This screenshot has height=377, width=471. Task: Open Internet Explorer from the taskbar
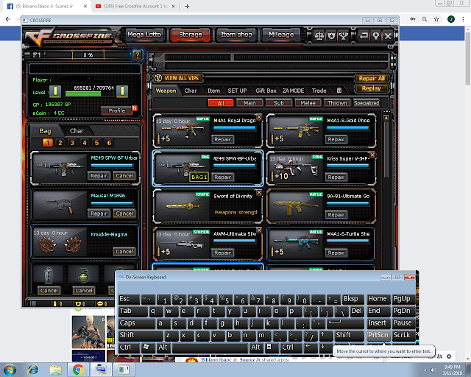[33, 370]
